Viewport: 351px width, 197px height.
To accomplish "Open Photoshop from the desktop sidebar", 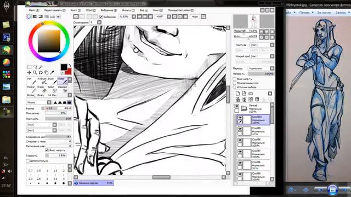I will (6, 37).
